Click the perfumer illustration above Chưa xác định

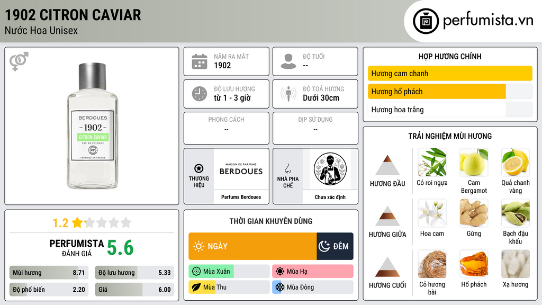point(330,169)
